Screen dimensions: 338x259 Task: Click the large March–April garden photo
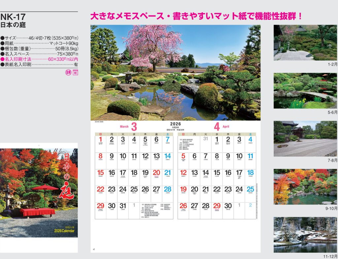click(x=175, y=72)
